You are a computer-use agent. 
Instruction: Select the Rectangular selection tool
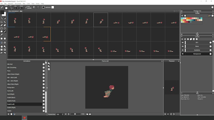(x=2, y=22)
